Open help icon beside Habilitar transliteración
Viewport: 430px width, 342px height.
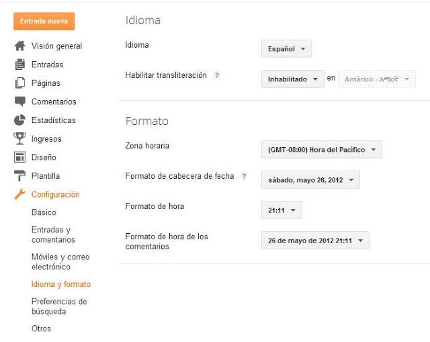coord(217,75)
